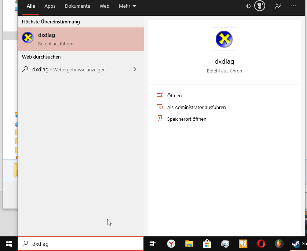Open the dxdiag best match result
The width and height of the screenshot is (307, 251).
point(80,39)
